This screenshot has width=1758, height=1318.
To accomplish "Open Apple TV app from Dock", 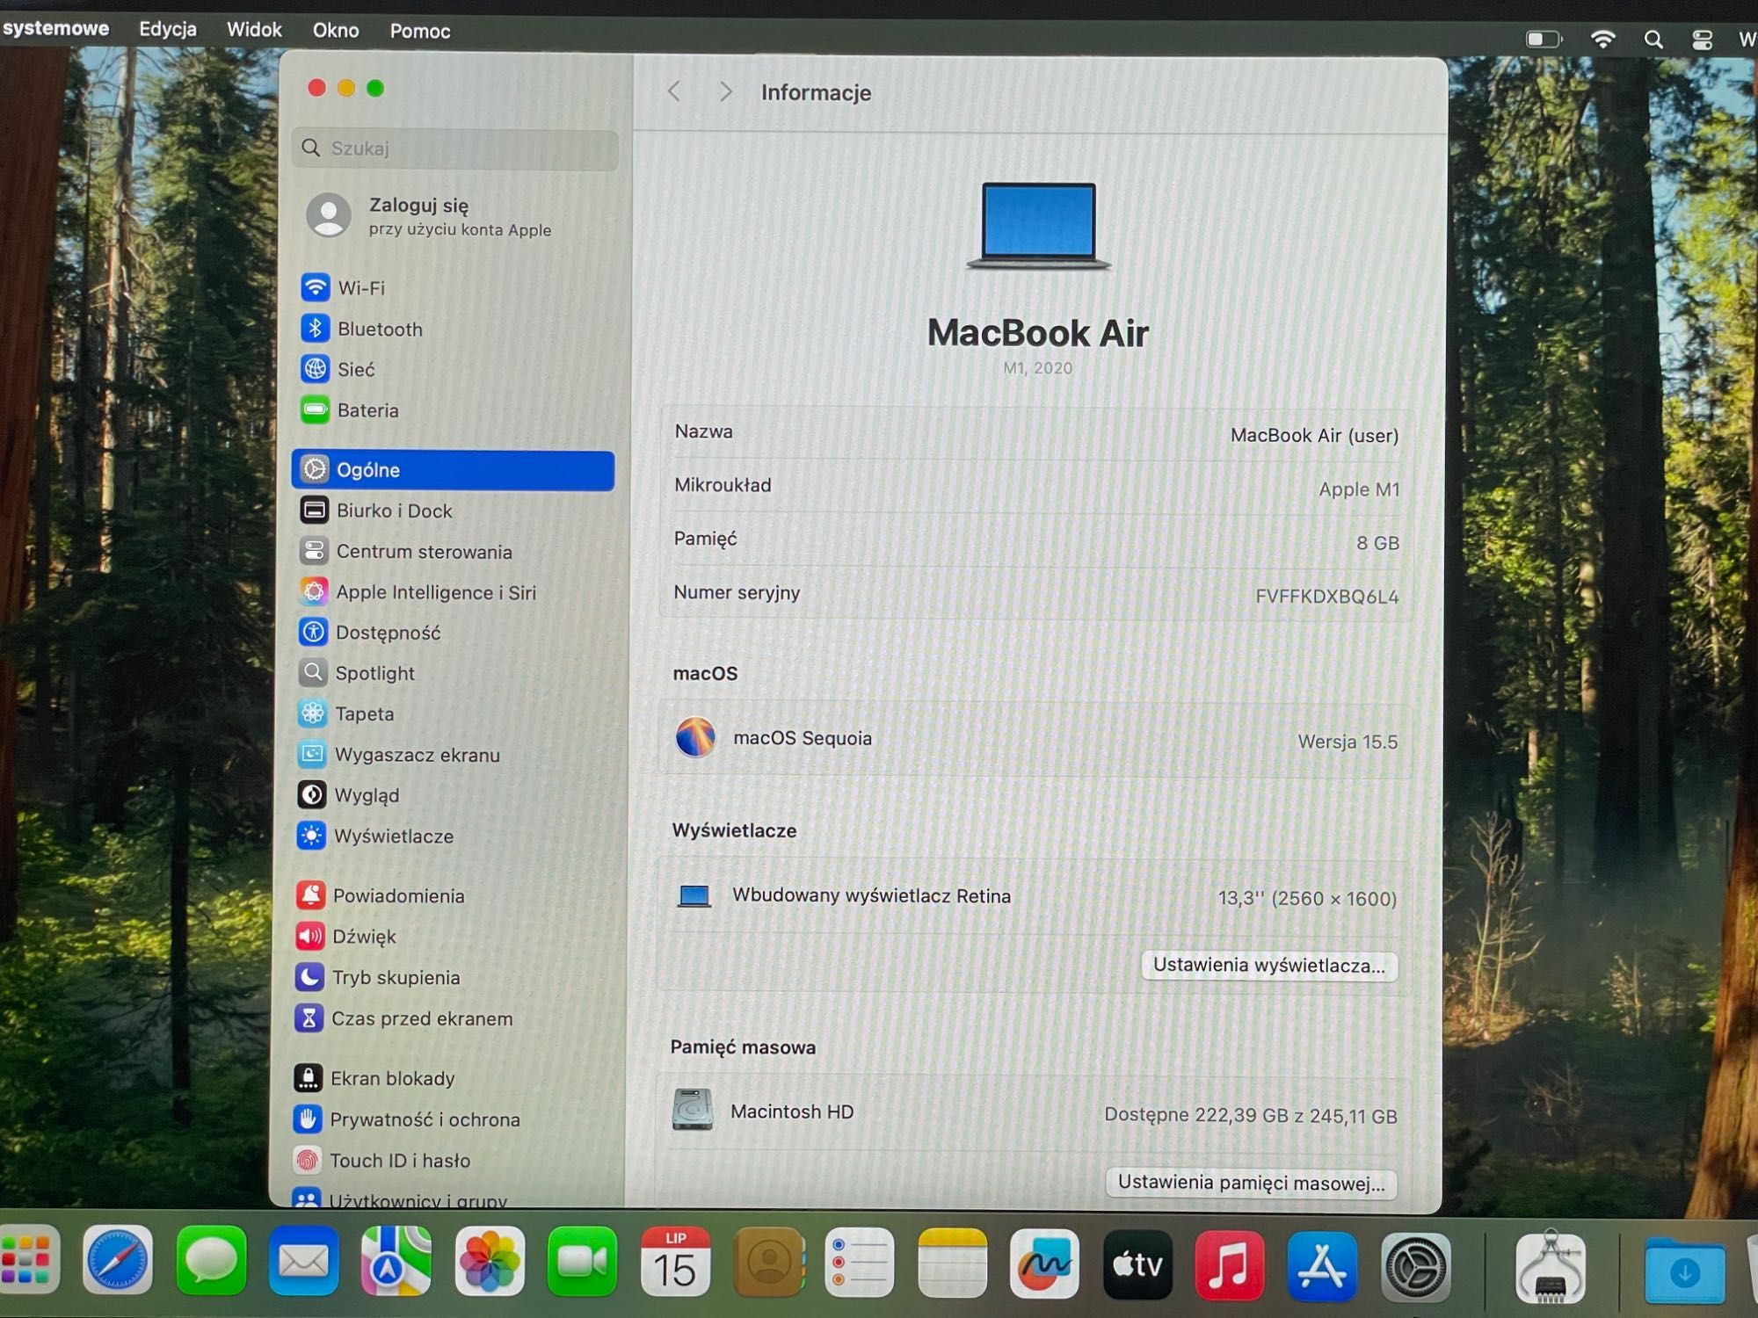I will coord(1137,1265).
